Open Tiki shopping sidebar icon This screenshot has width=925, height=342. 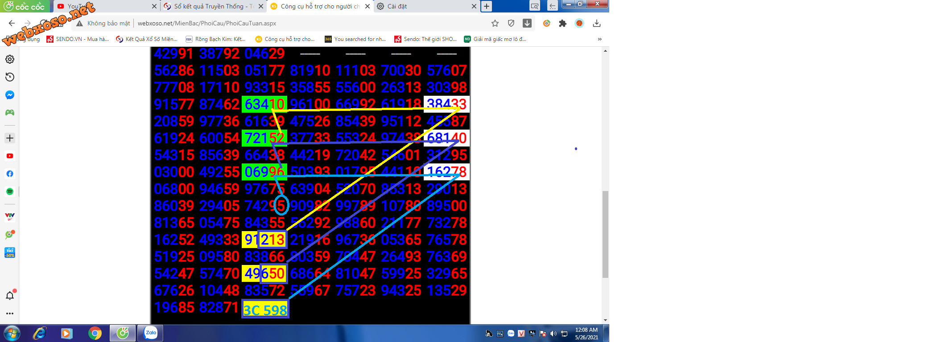pyautogui.click(x=10, y=252)
